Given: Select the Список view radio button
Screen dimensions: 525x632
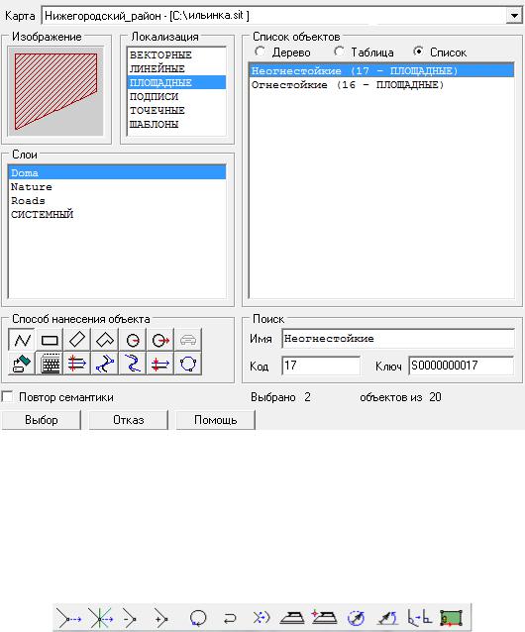Looking at the screenshot, I should point(418,52).
